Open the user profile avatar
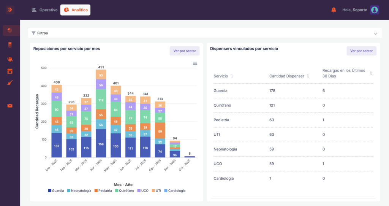The image size is (389, 206). pos(374,10)
